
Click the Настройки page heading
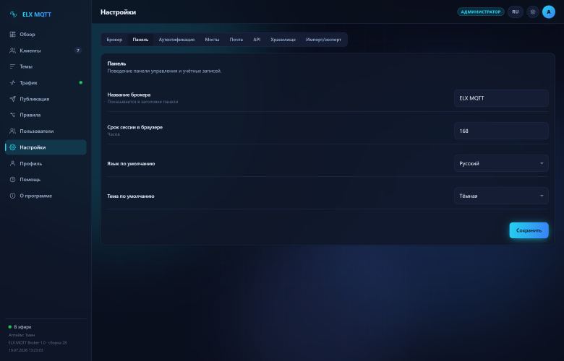[118, 12]
